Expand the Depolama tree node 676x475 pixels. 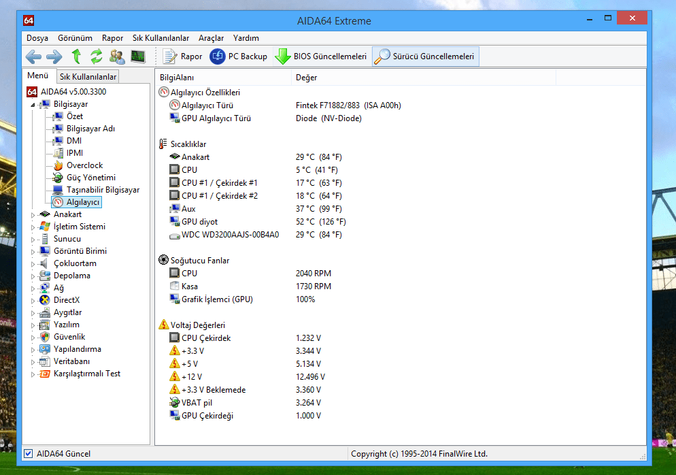(x=33, y=276)
